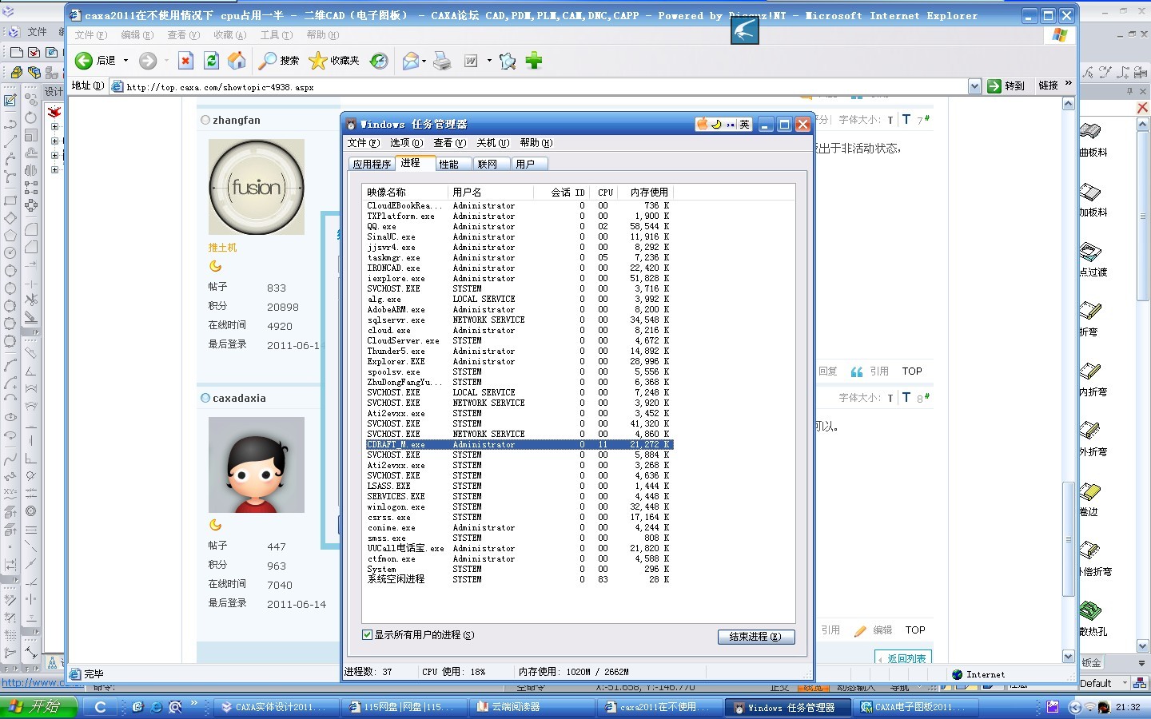Sort processes by CPU column header
The height and width of the screenshot is (719, 1151).
coord(605,193)
